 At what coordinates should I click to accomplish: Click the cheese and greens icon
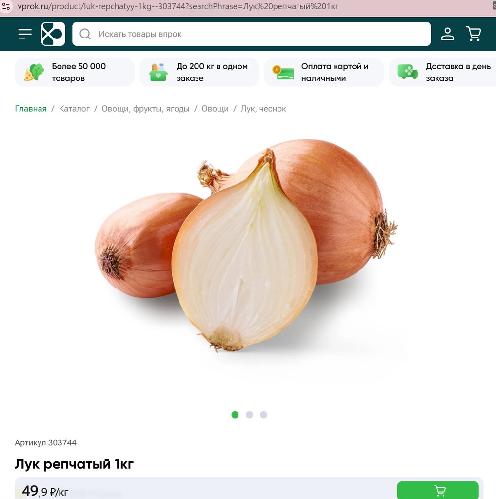[x=34, y=72]
